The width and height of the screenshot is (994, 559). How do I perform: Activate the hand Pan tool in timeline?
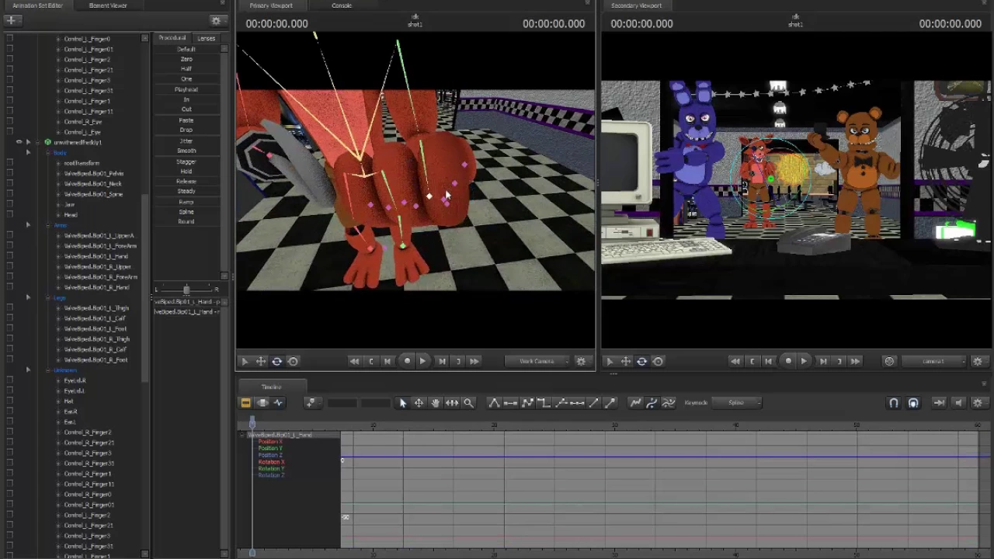[x=435, y=403]
